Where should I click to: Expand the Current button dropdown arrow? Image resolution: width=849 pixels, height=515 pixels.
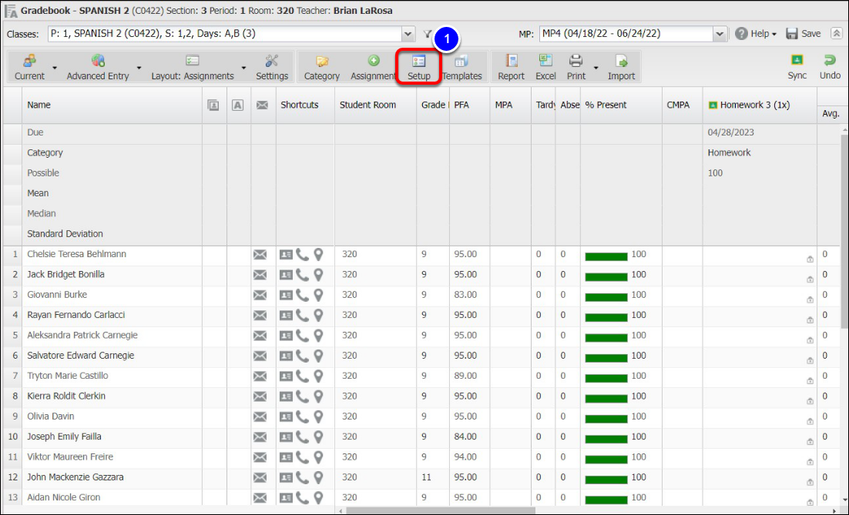pos(55,68)
